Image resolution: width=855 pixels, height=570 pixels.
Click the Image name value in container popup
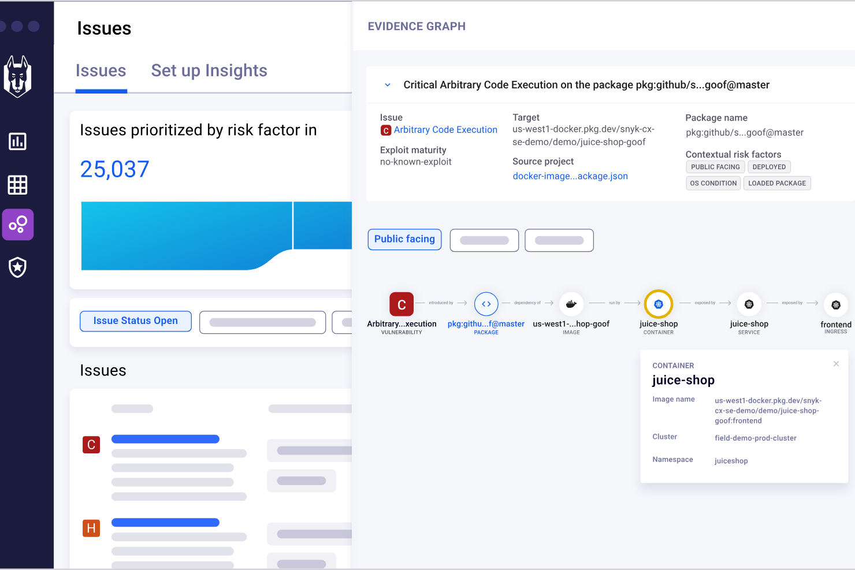click(x=768, y=411)
